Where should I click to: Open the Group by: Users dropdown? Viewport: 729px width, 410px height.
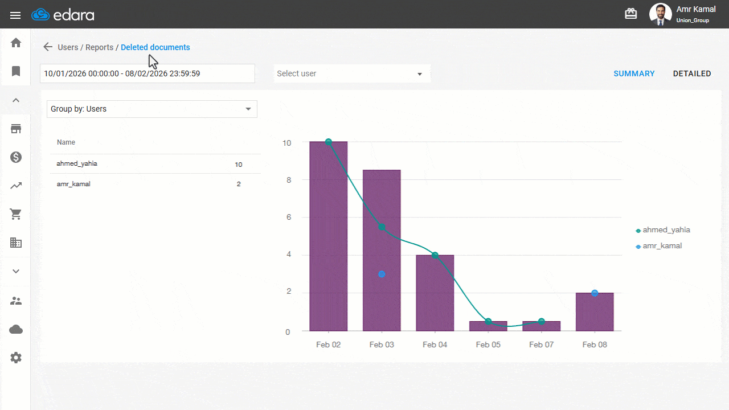[x=151, y=109]
